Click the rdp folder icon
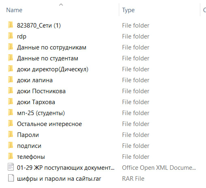 point(11,36)
